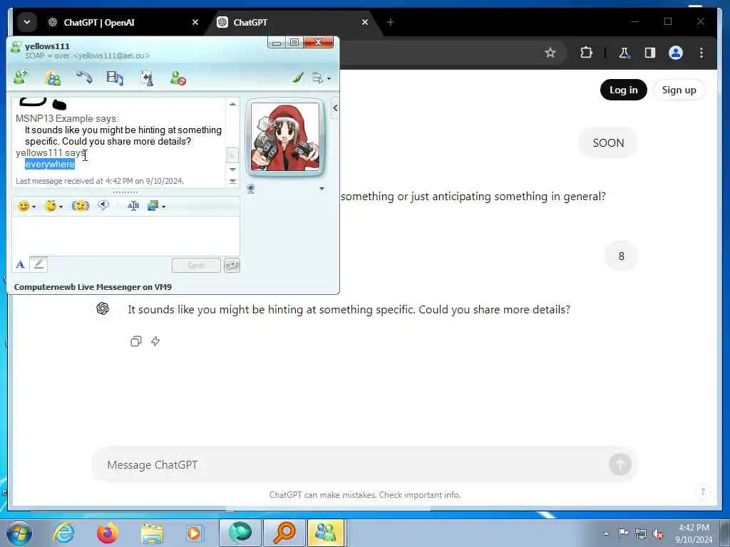Select the blue A text mode button
Viewport: 730px width, 547px height.
pos(20,265)
